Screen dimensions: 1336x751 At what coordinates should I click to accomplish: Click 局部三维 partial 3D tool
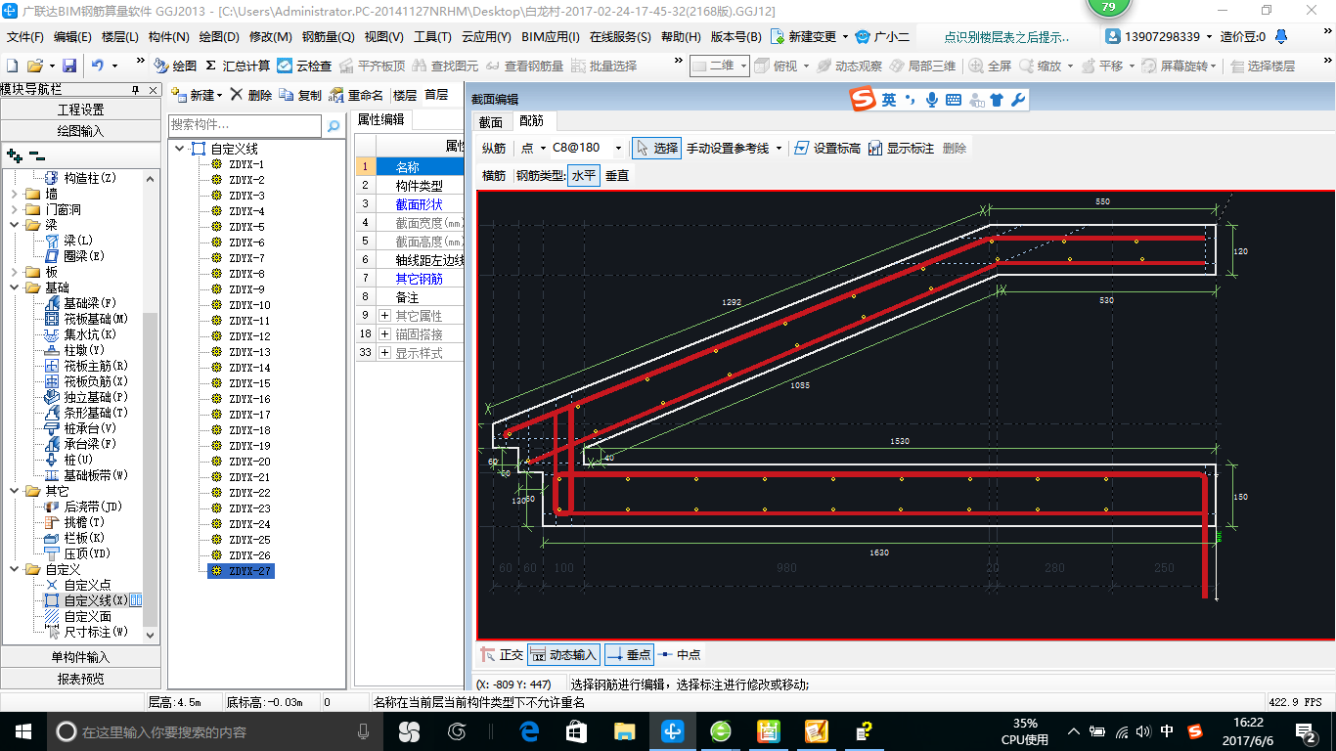[x=922, y=66]
